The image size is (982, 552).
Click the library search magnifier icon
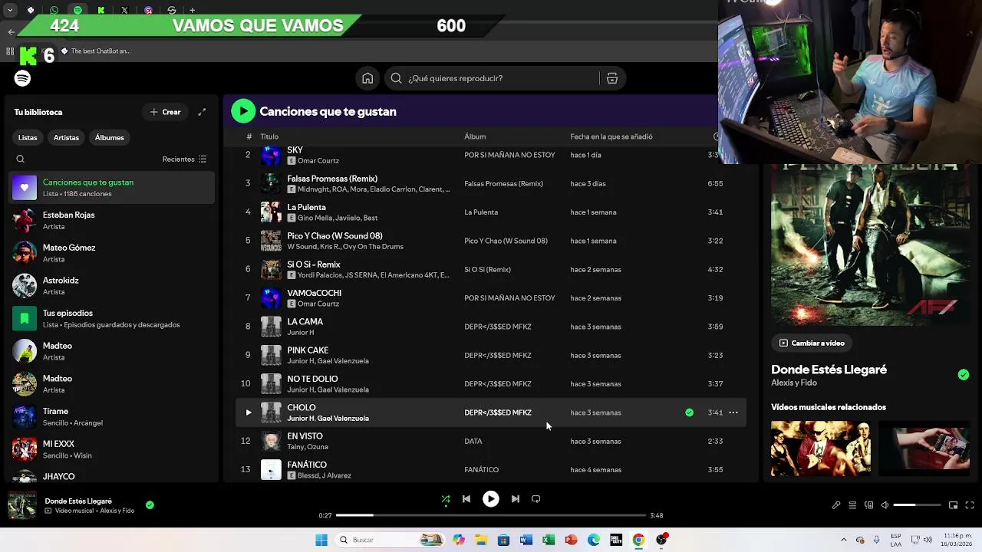pyautogui.click(x=21, y=159)
